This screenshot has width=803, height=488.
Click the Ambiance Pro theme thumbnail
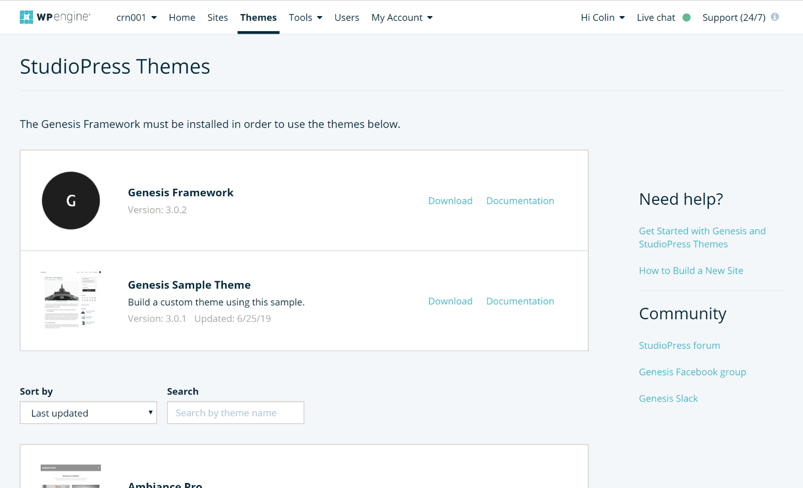click(x=70, y=474)
